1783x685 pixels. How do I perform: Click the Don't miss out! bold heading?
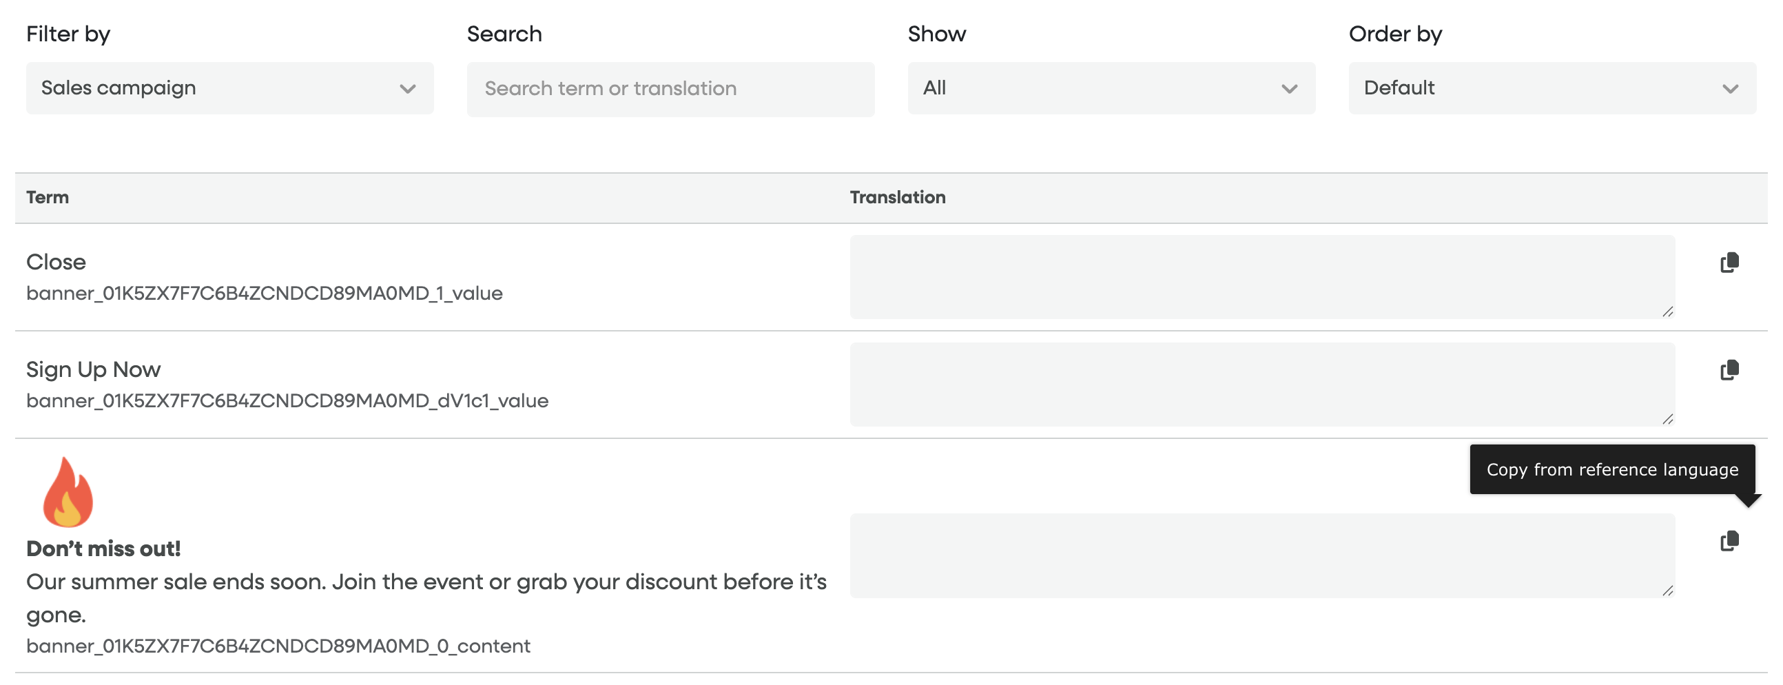(103, 549)
